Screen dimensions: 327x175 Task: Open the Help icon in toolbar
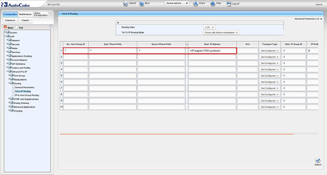[x=213, y=4]
